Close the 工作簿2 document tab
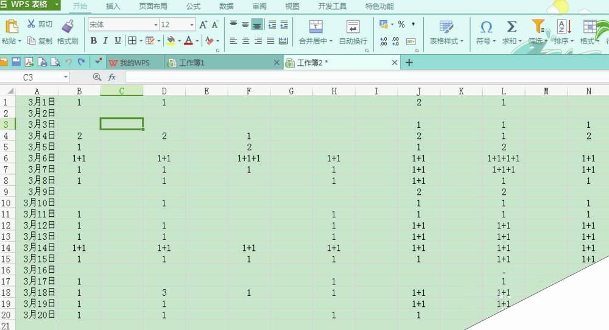 tap(395, 63)
